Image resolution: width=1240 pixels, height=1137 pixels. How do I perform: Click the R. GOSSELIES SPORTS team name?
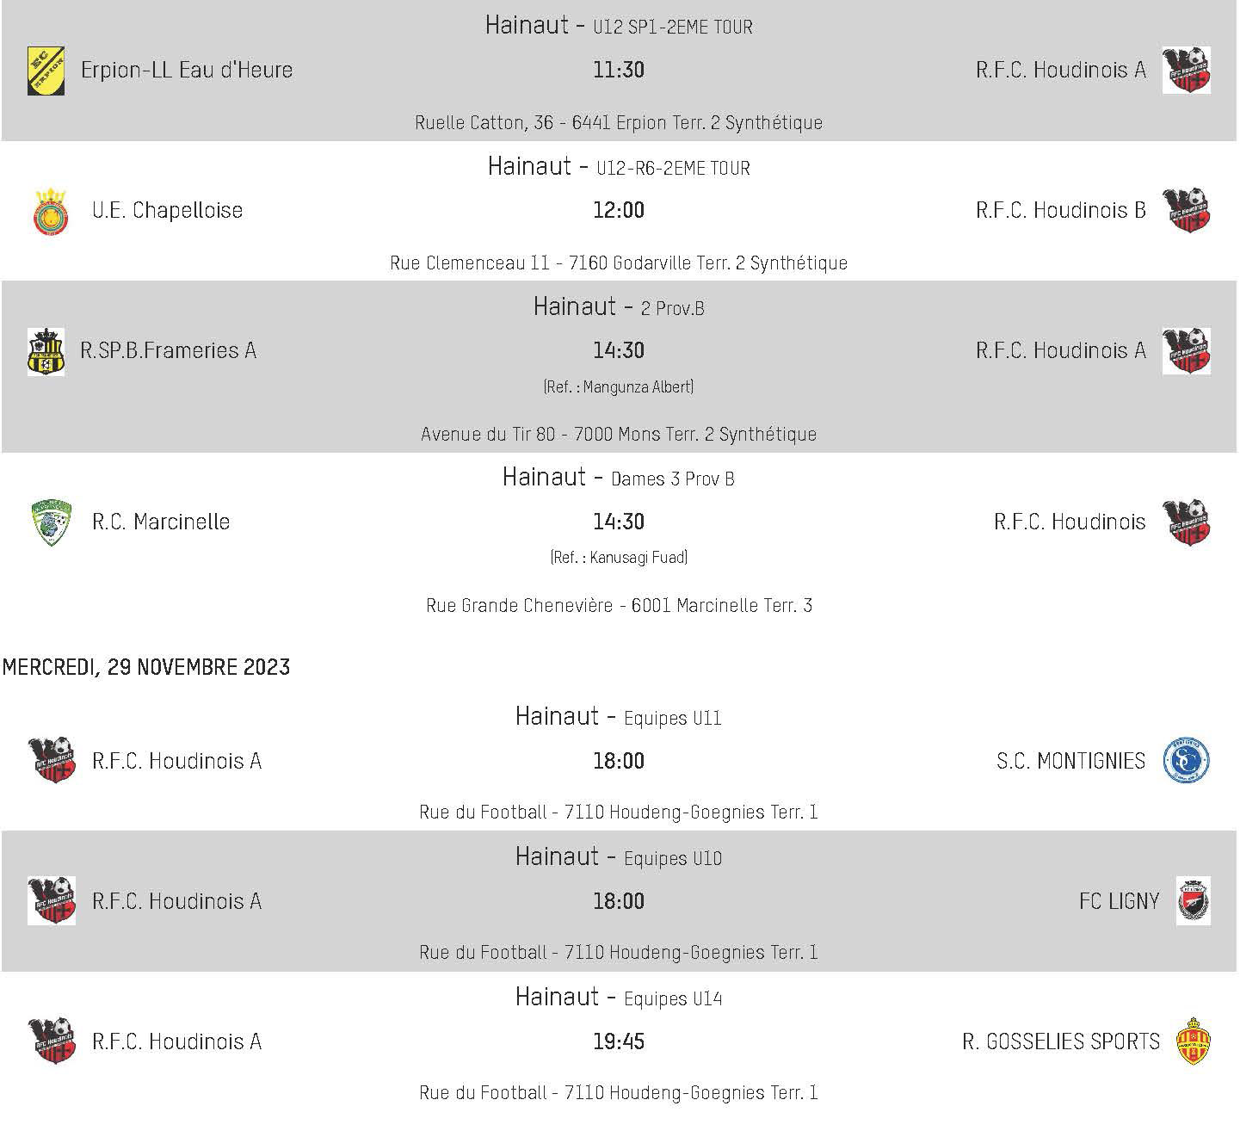[1061, 1041]
